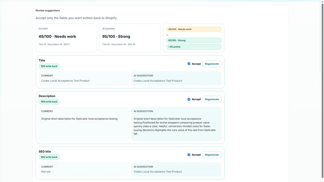Click current Title text 'Codex Local Acceptance Test Product'
Viewport: 324px width, 182px height.
point(65,80)
